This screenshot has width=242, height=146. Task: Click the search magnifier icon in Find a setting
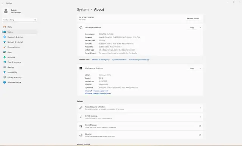tap(35, 20)
